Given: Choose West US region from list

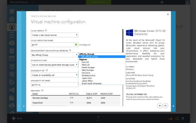Looking at the screenshot, I should (86, 65).
